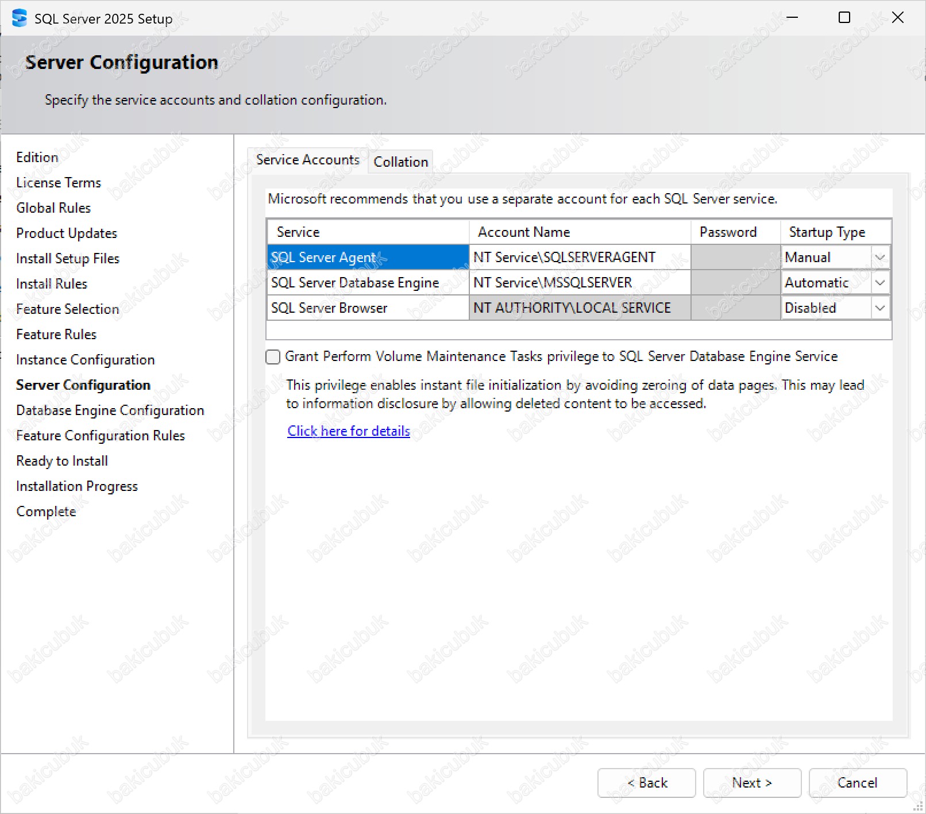Image resolution: width=926 pixels, height=814 pixels.
Task: Select the SQL Server Browser service row
Action: (368, 308)
